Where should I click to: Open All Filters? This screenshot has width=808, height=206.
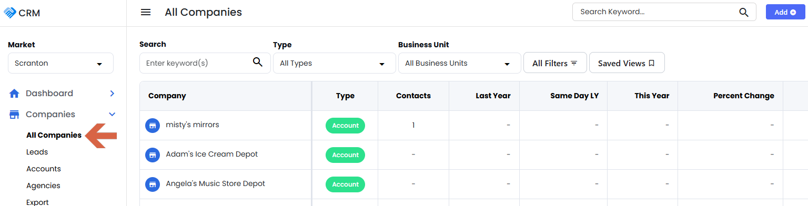point(555,63)
